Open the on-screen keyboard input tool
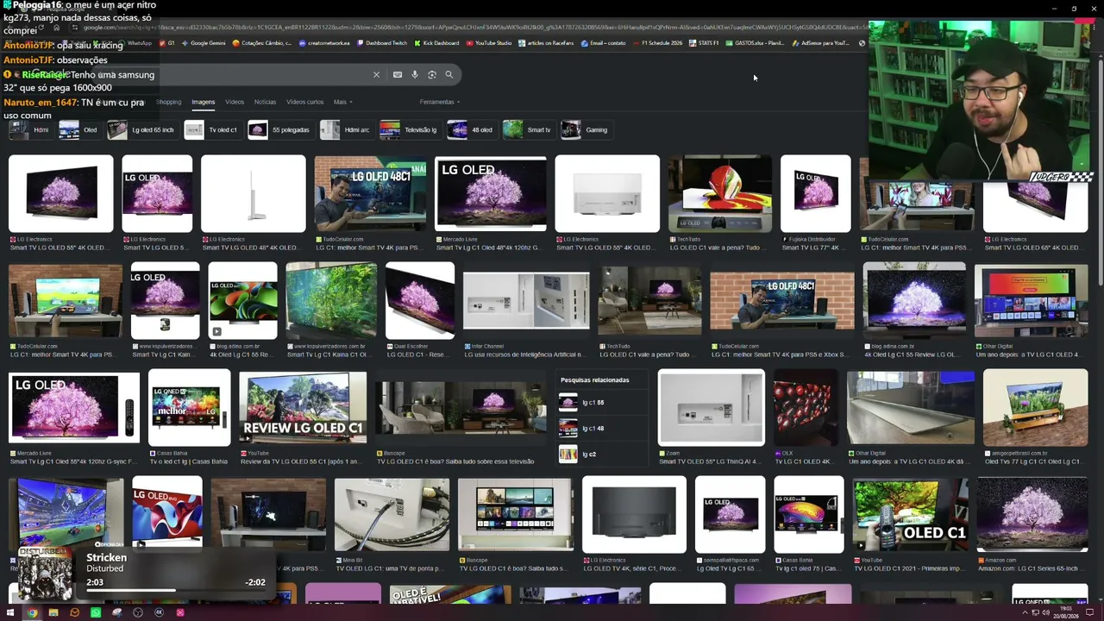Viewport: 1104px width, 621px height. click(398, 75)
